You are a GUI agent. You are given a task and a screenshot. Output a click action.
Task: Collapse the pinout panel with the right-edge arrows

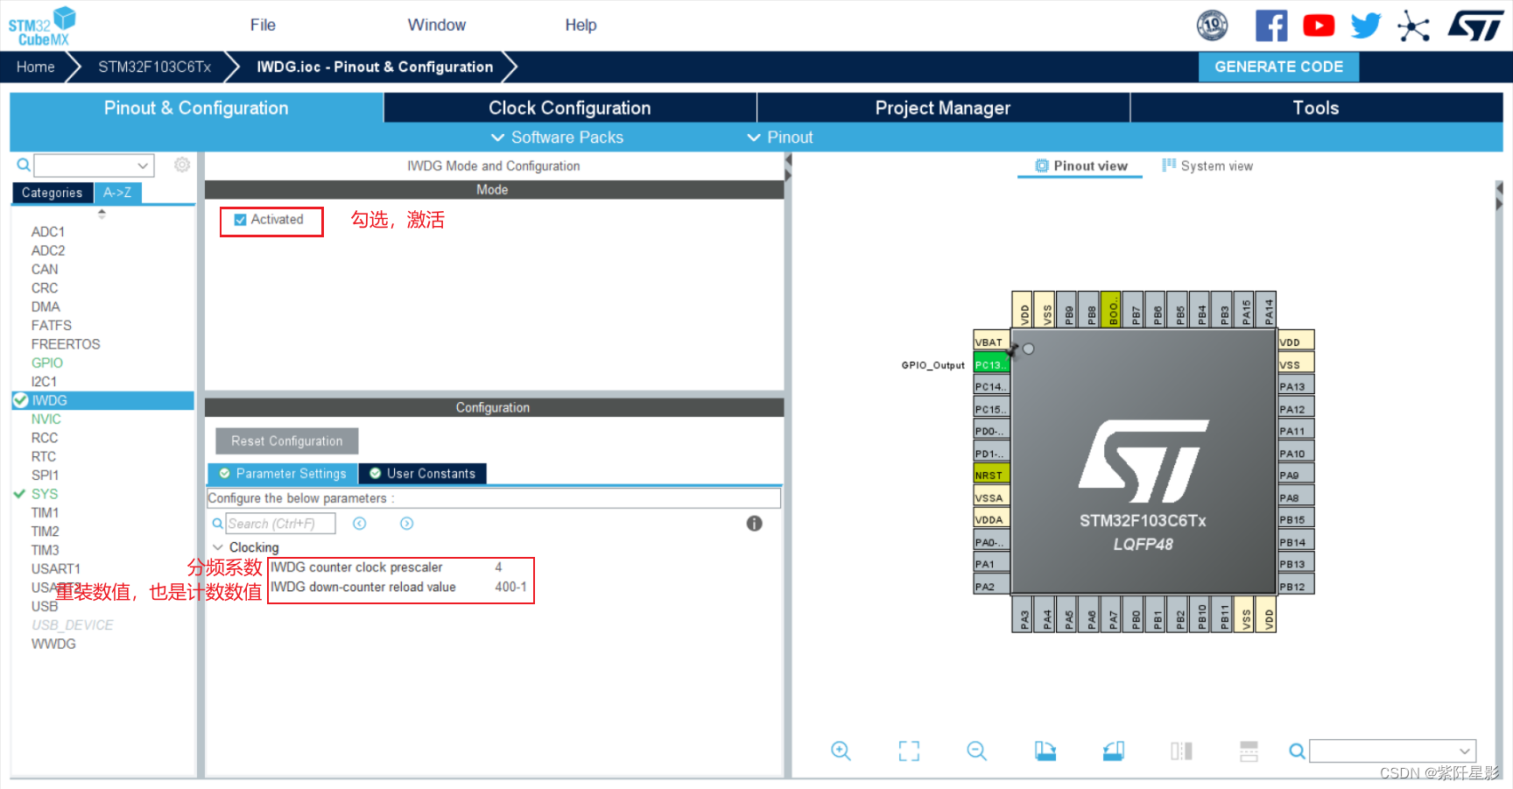1499,196
